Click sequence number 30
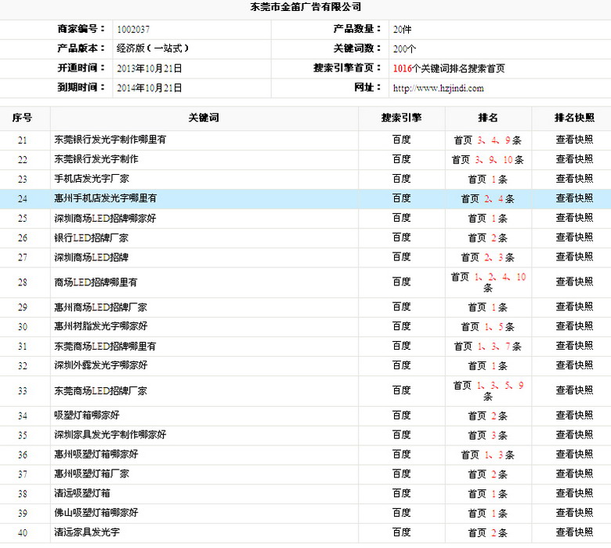 coord(23,327)
